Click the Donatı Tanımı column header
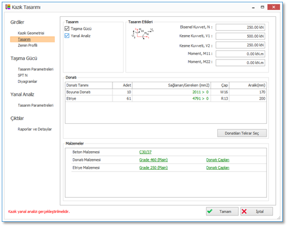This screenshot has height=227, width=288. click(x=89, y=85)
